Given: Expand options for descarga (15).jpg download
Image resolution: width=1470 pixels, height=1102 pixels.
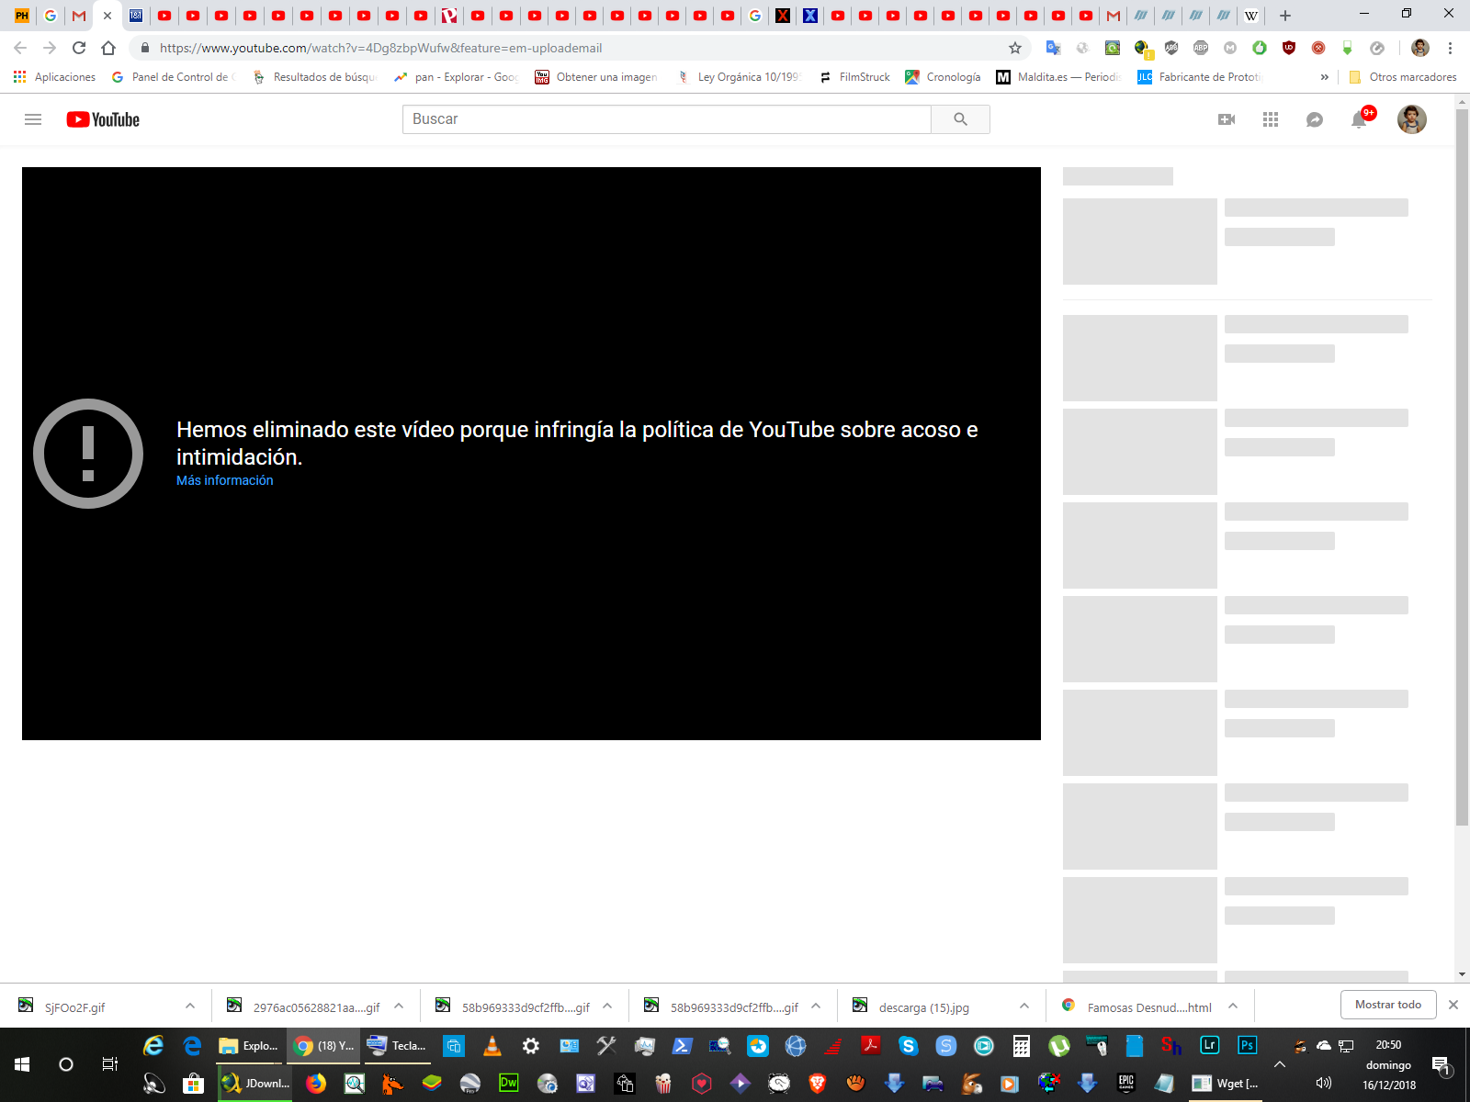Looking at the screenshot, I should (x=1024, y=1006).
